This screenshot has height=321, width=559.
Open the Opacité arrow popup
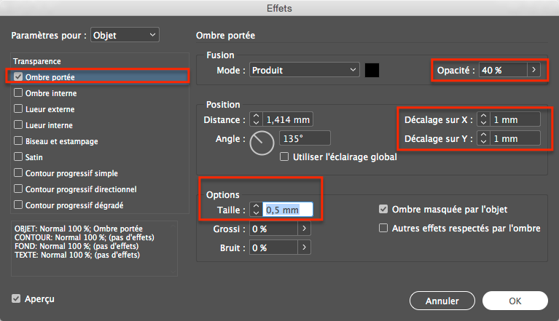point(534,70)
